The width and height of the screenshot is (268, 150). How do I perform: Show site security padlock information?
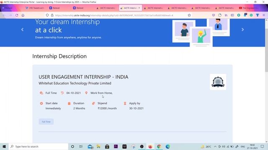click(x=52, y=15)
